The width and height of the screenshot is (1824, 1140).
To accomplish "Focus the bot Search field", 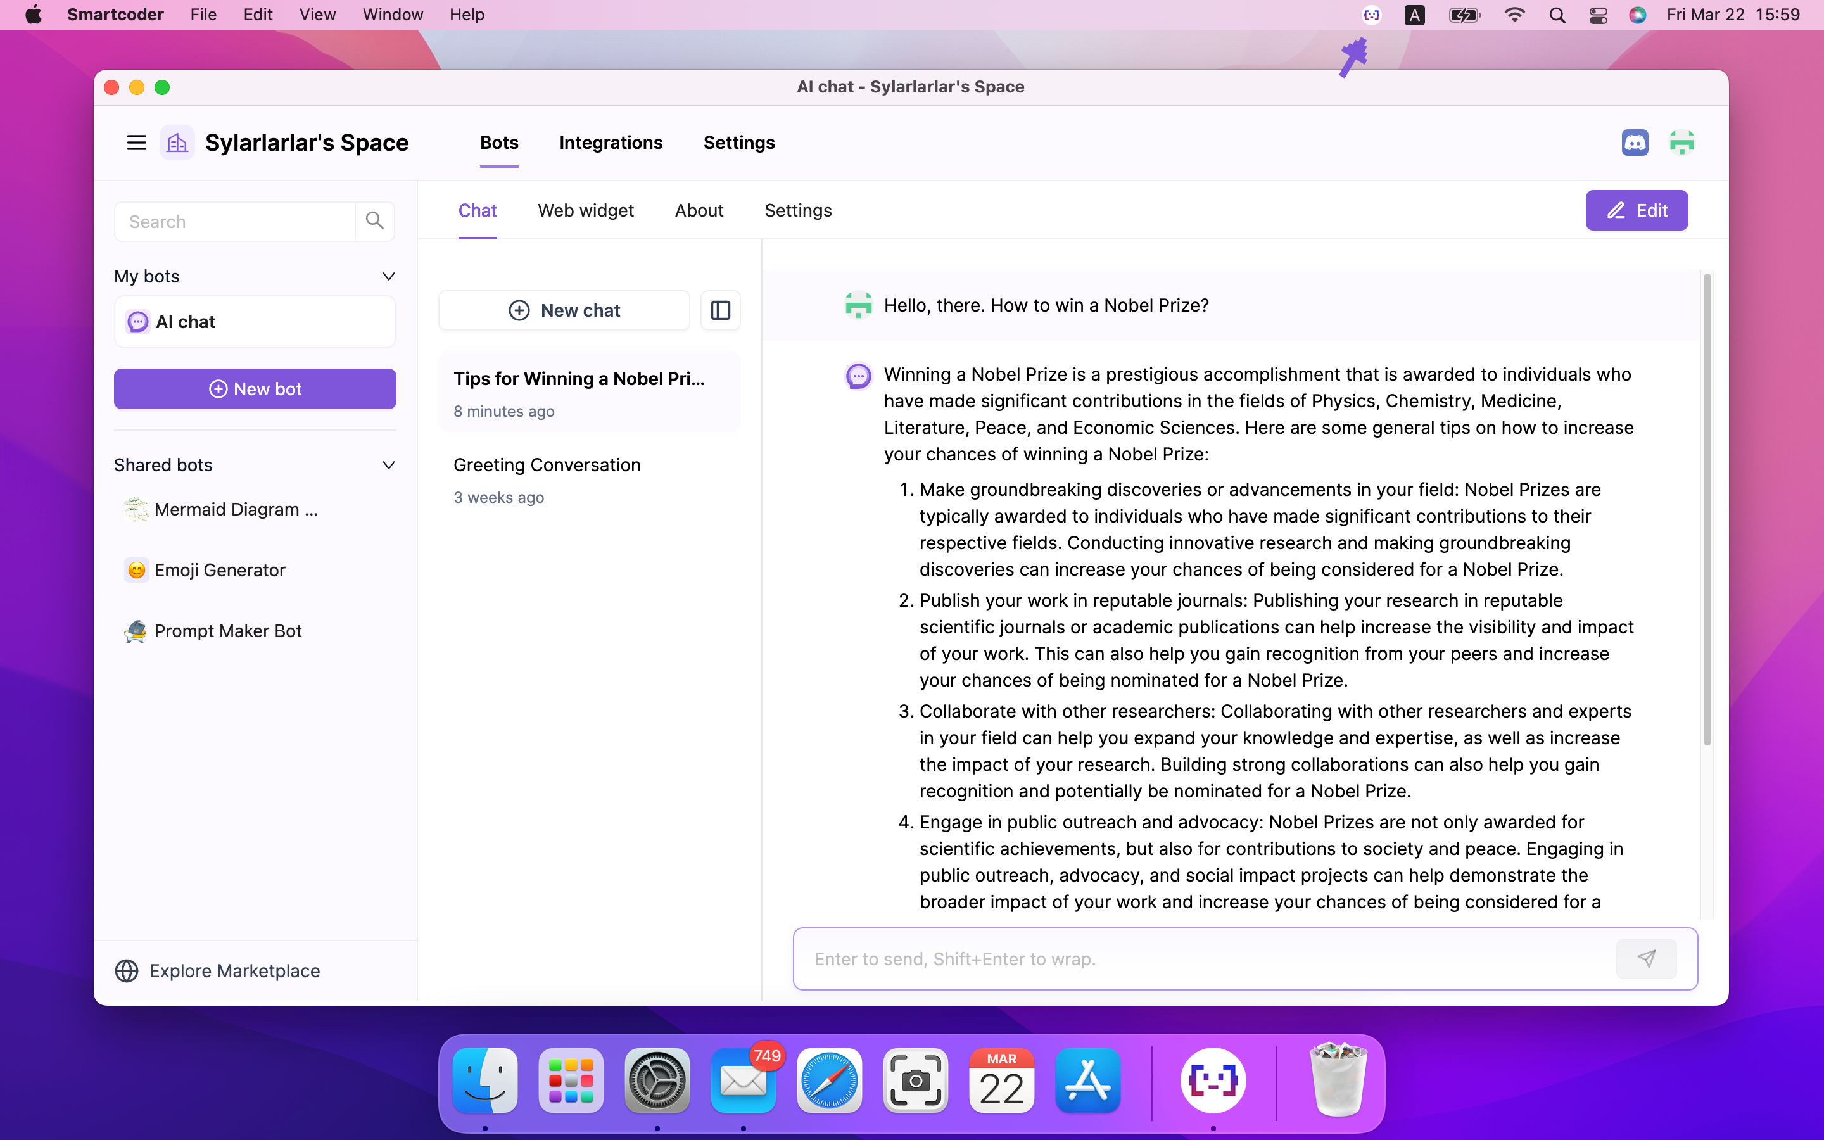I will 234,221.
